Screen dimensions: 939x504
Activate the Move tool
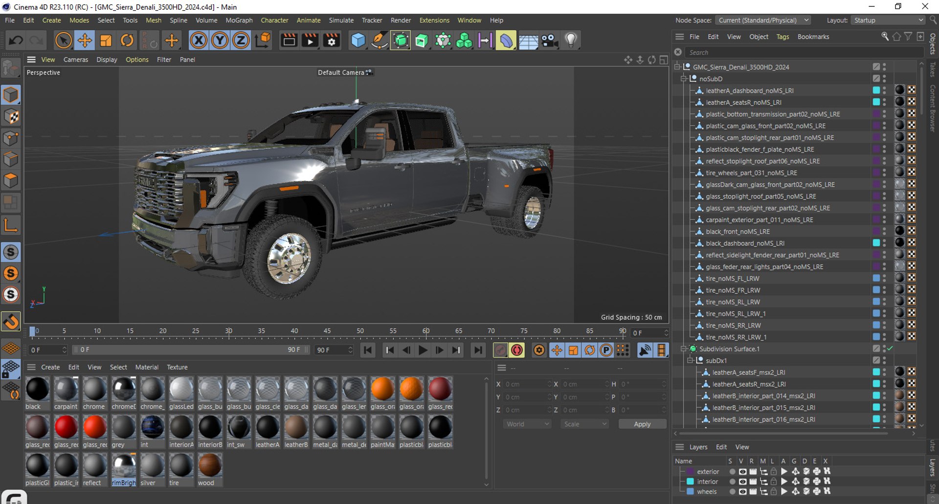click(x=85, y=40)
